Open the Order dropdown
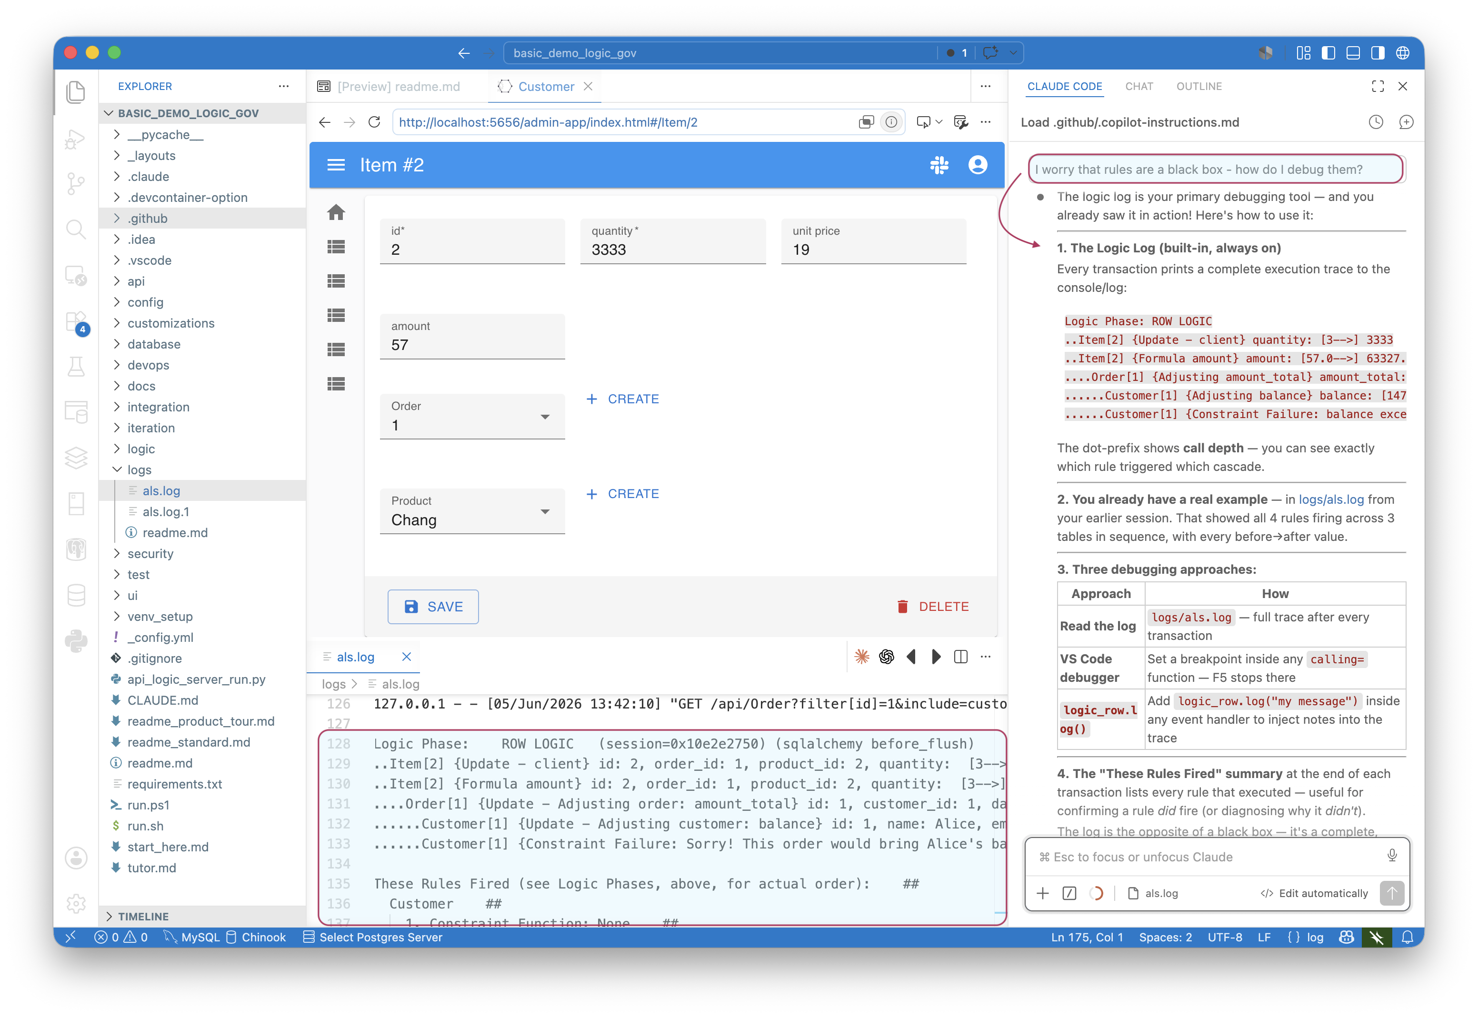This screenshot has width=1478, height=1018. (x=472, y=417)
